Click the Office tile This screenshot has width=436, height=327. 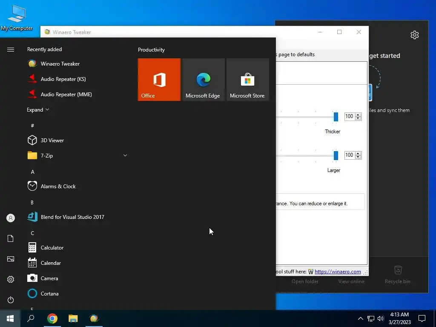click(159, 80)
